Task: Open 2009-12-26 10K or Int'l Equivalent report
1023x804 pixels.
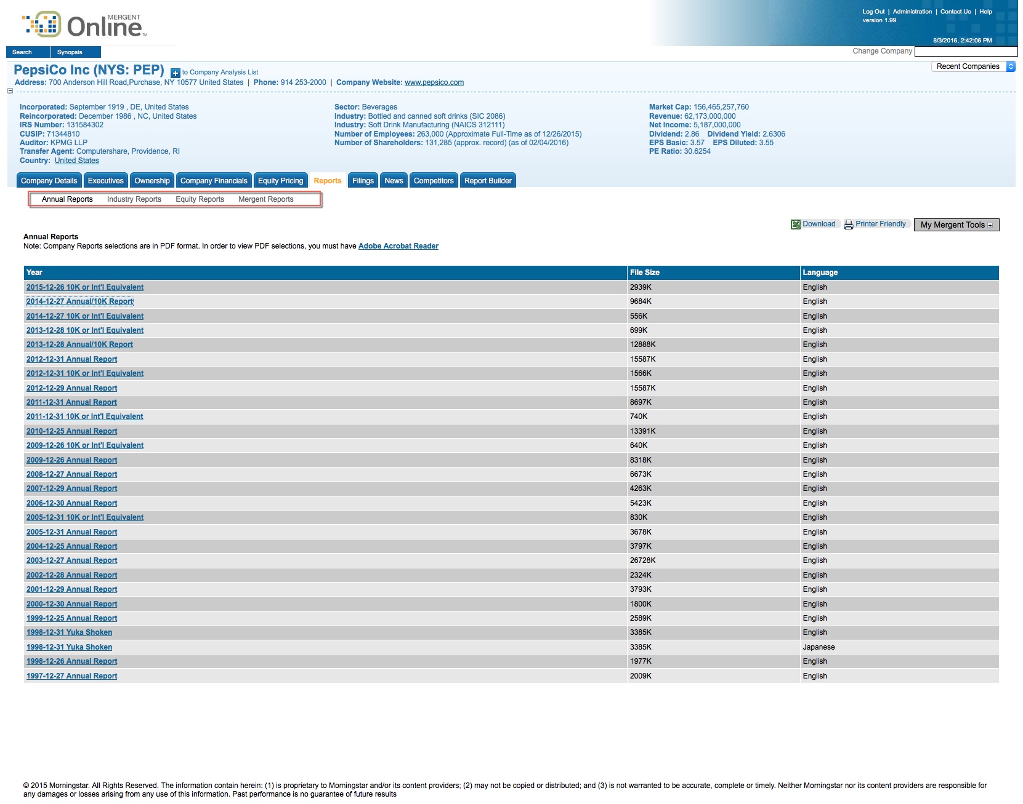Action: 85,445
